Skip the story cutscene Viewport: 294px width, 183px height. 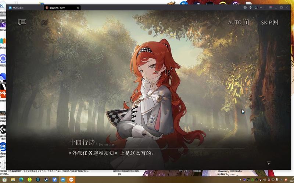(269, 22)
